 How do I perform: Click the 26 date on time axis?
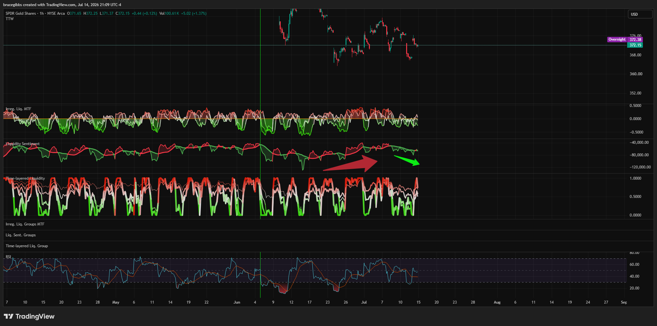346,302
